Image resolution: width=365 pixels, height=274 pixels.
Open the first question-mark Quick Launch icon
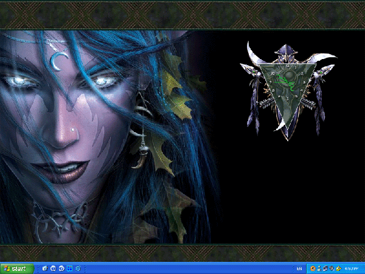pyautogui.click(x=53, y=269)
